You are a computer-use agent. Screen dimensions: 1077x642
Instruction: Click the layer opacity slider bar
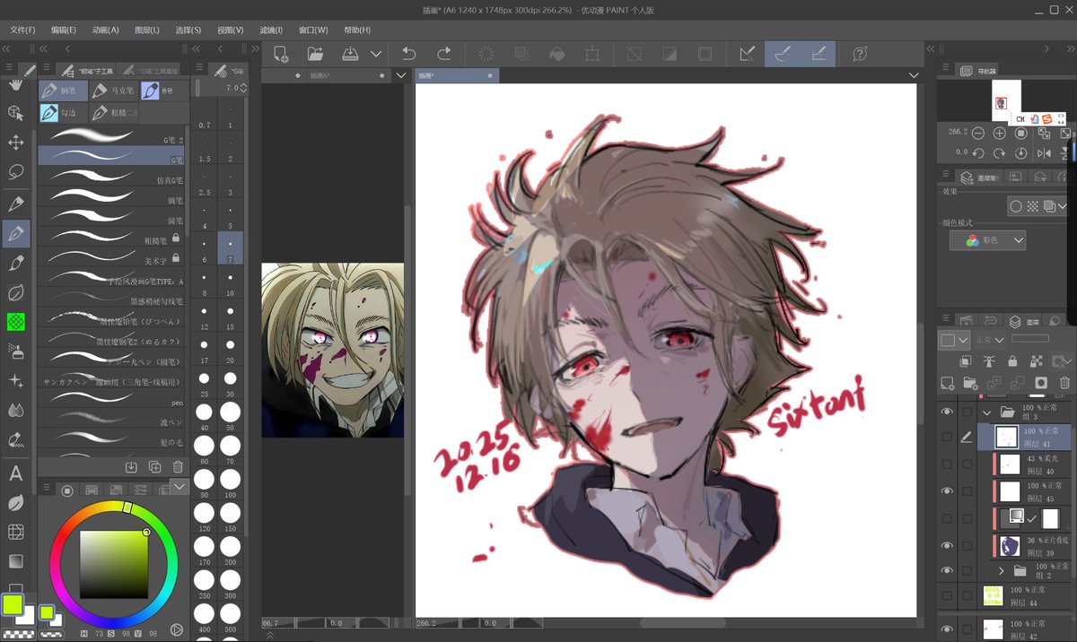(x=1030, y=339)
